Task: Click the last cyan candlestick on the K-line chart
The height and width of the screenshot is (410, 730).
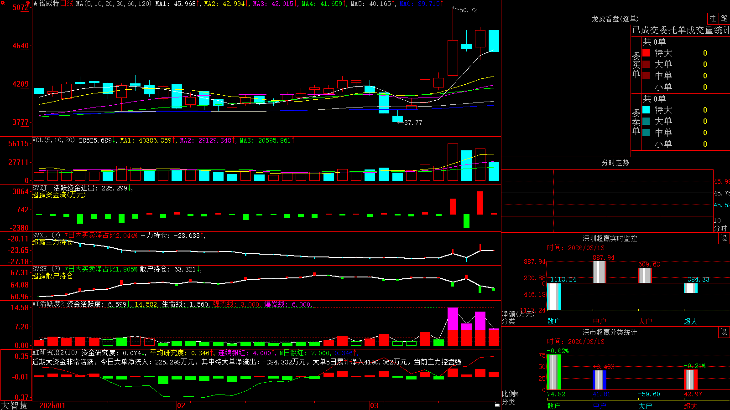Action: (494, 41)
